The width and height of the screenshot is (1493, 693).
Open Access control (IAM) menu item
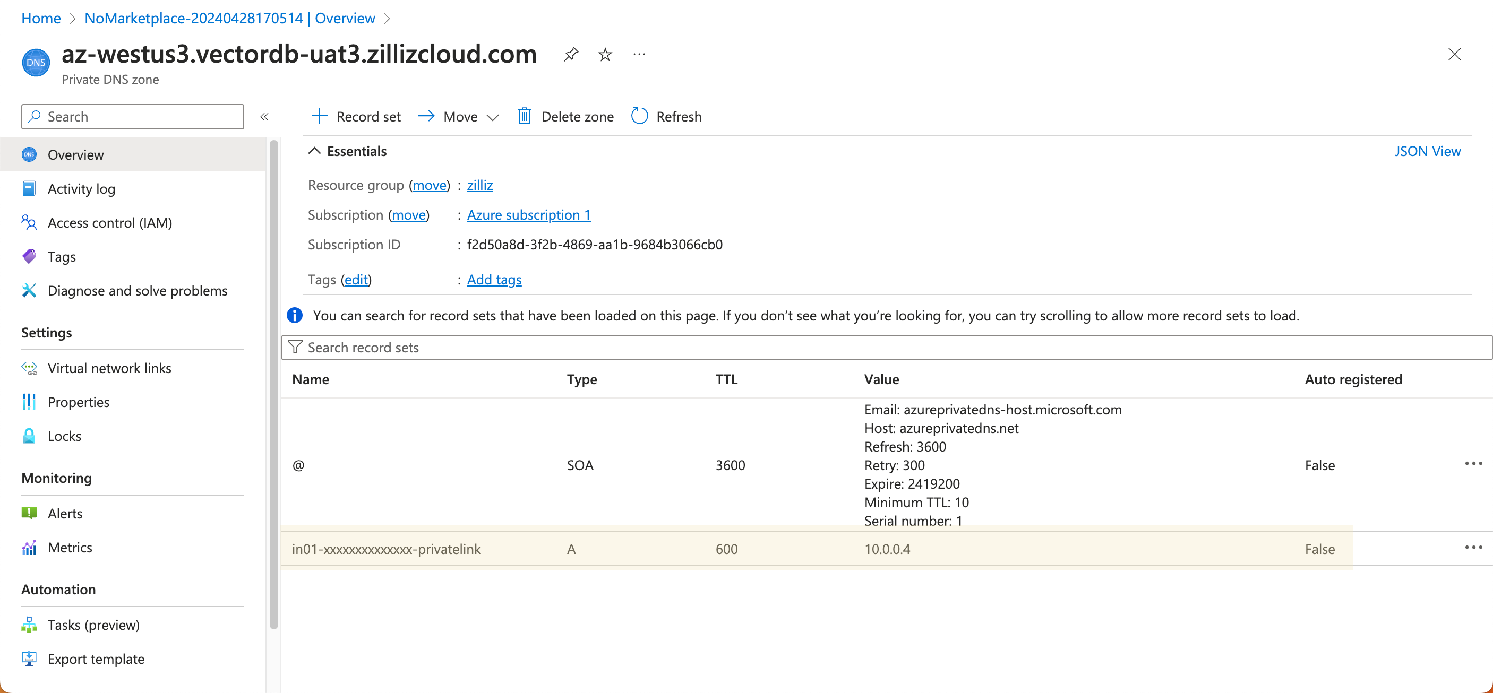click(109, 222)
